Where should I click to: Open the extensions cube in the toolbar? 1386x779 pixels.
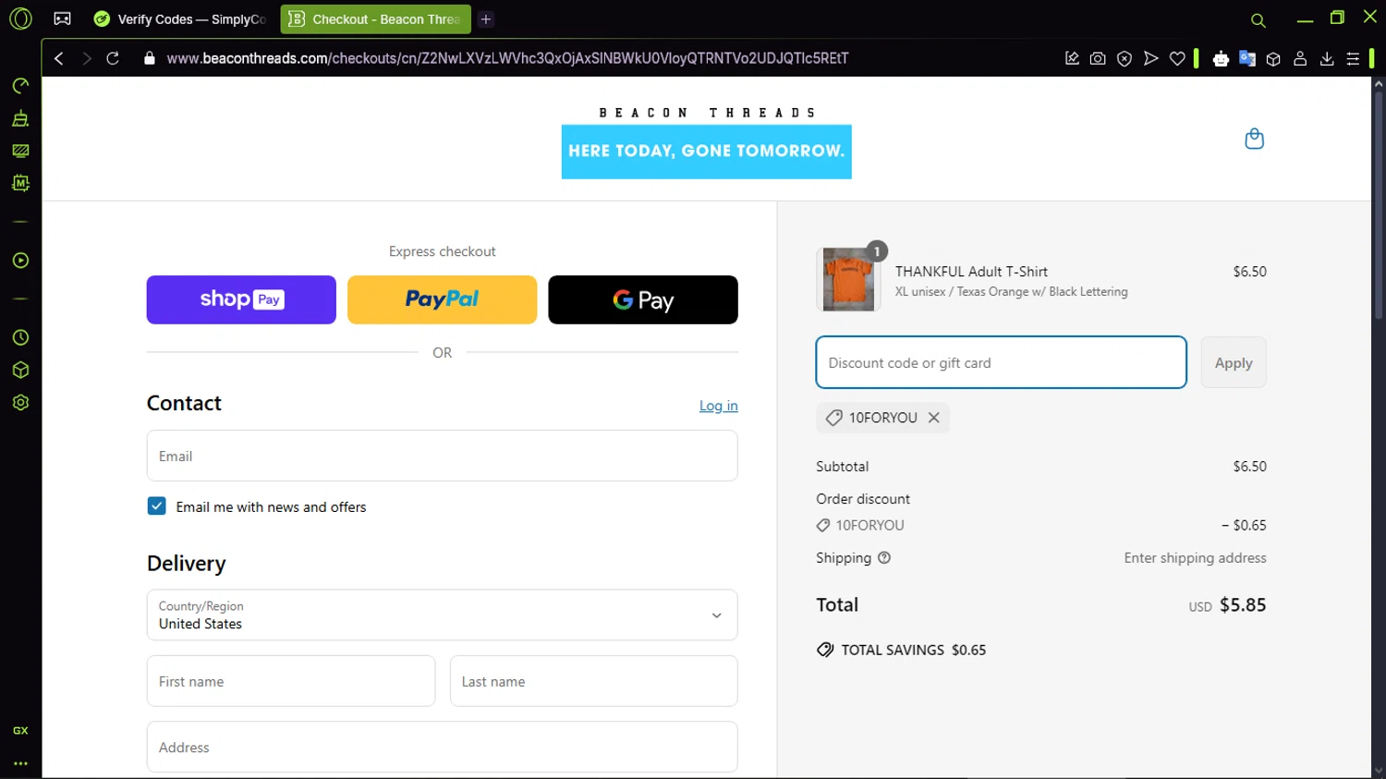[x=1273, y=58]
